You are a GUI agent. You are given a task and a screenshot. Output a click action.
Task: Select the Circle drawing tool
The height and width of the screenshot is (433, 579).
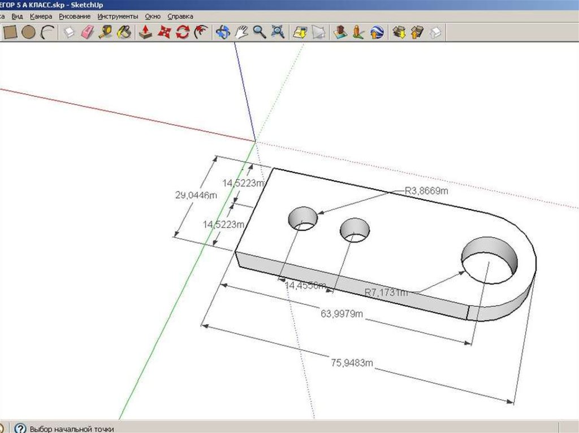point(28,32)
